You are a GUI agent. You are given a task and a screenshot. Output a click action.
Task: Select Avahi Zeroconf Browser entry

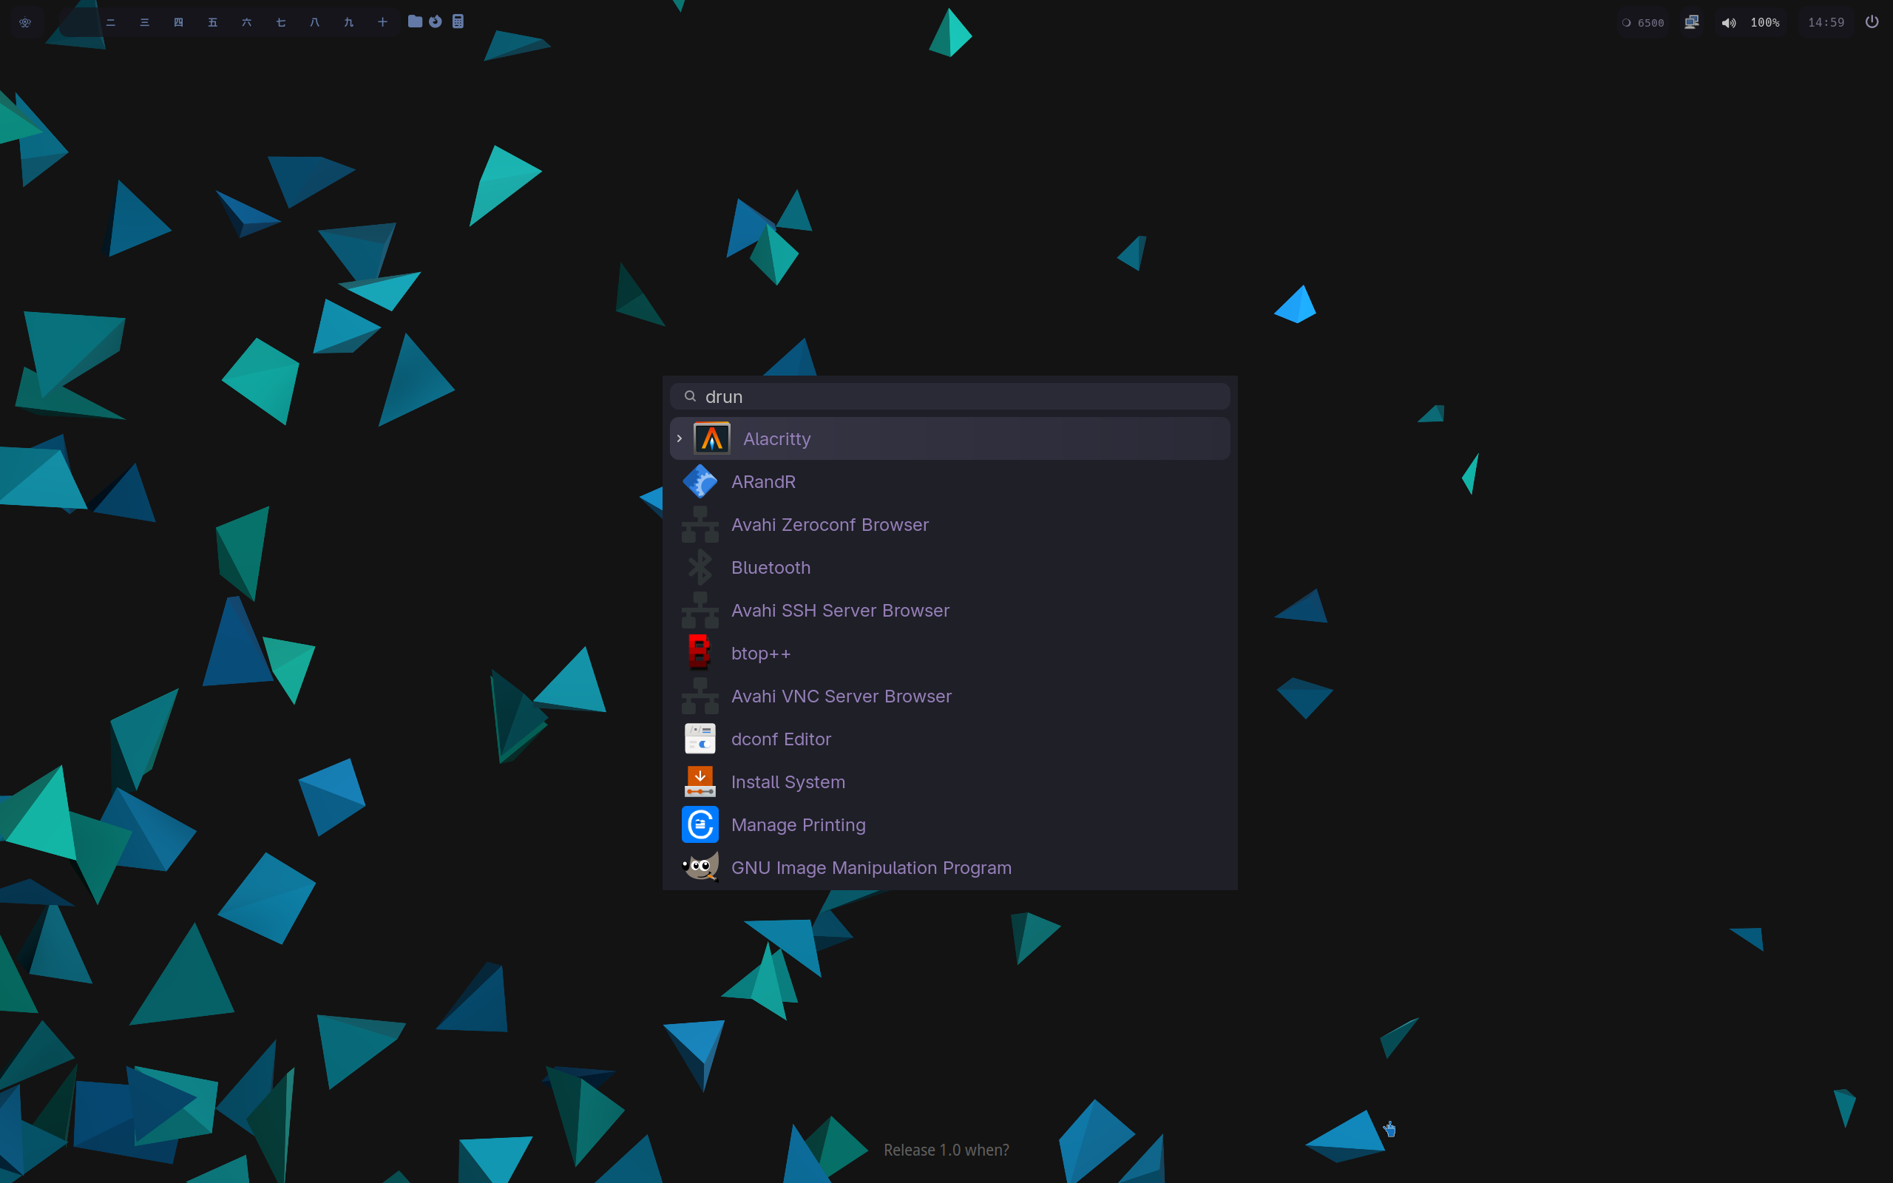coord(949,525)
